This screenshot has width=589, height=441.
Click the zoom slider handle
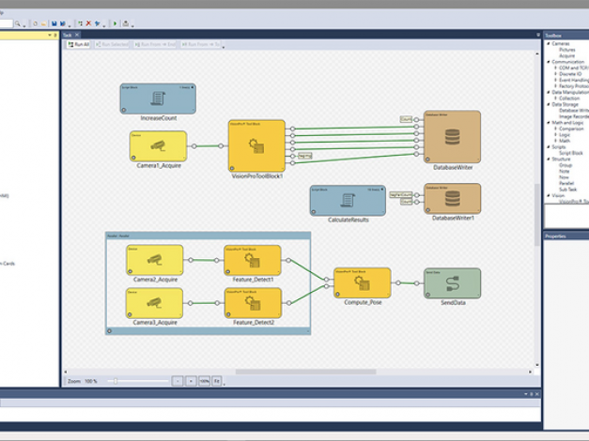click(x=116, y=381)
